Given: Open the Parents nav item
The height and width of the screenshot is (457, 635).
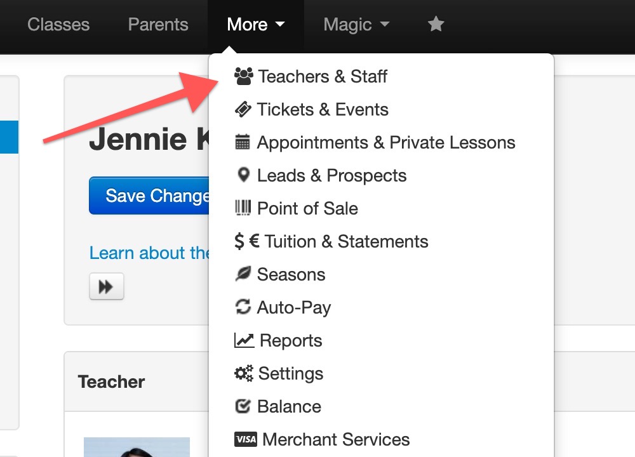Looking at the screenshot, I should [158, 24].
